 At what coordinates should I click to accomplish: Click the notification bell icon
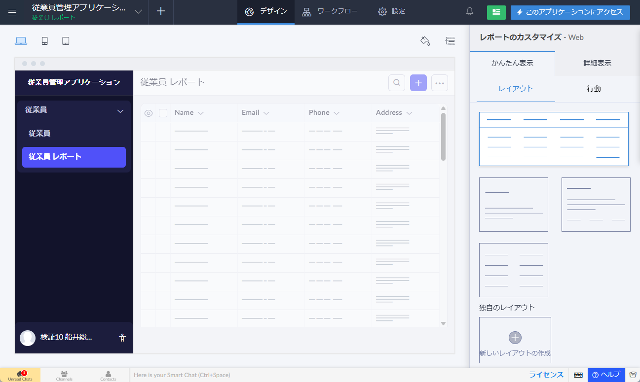pyautogui.click(x=469, y=12)
